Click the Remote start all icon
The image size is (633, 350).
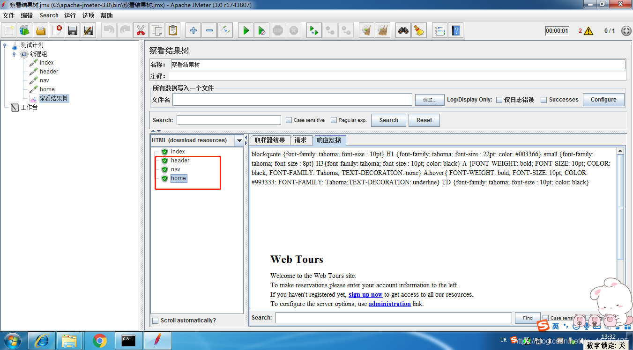coord(314,30)
